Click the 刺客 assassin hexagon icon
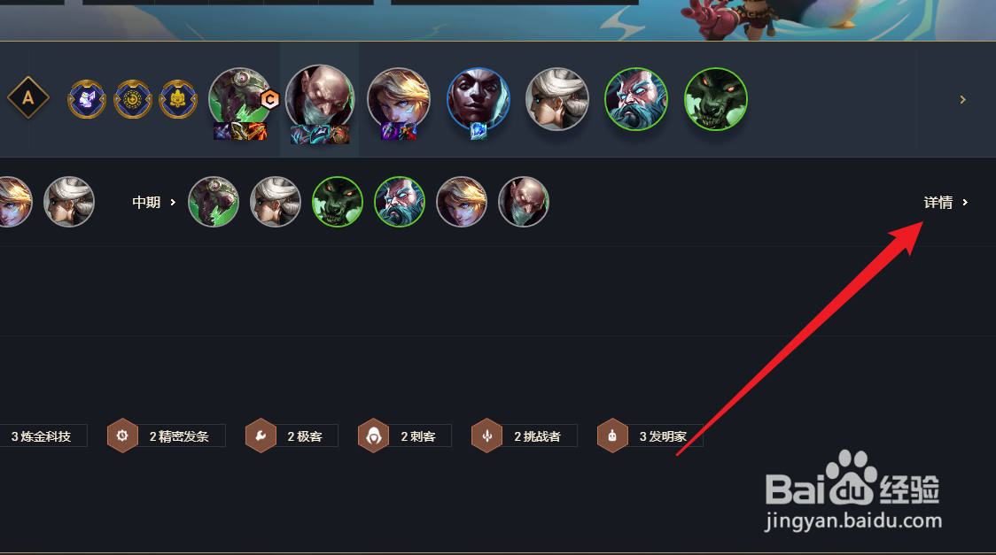The height and width of the screenshot is (555, 996). pos(374,436)
